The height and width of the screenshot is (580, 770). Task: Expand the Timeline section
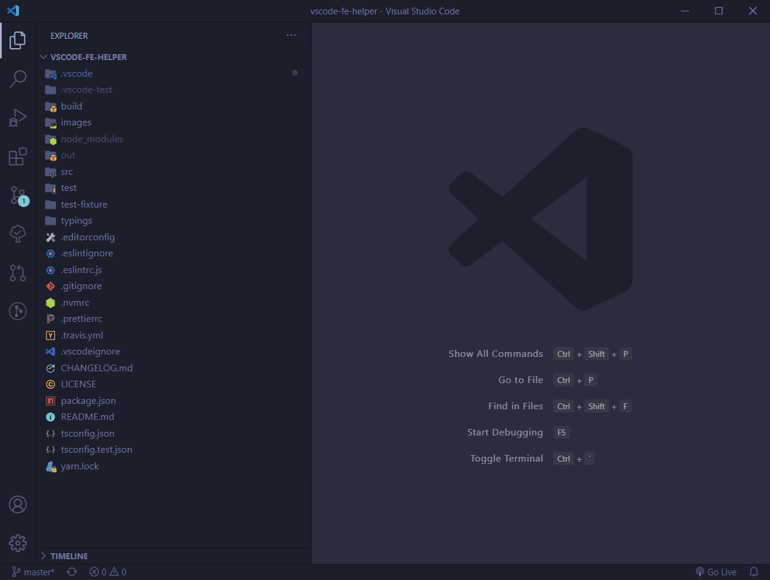(x=173, y=556)
